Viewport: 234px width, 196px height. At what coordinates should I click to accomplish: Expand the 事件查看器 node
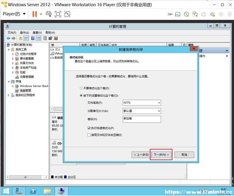[13, 59]
